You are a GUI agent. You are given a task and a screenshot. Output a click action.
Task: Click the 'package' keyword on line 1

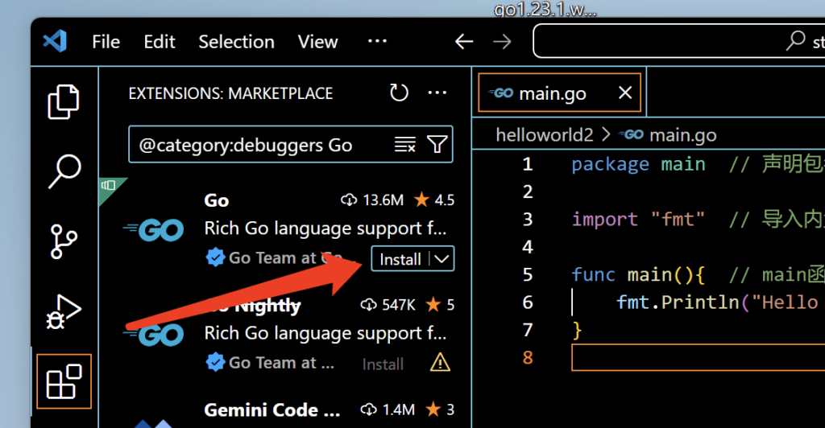tap(611, 164)
